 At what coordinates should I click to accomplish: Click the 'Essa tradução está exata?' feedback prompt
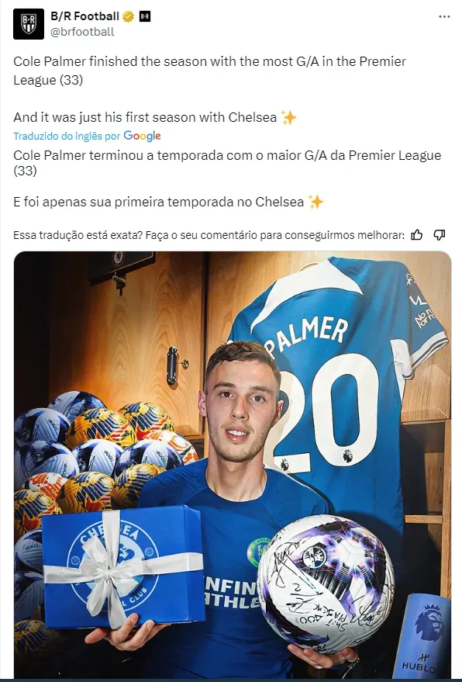pyautogui.click(x=209, y=235)
